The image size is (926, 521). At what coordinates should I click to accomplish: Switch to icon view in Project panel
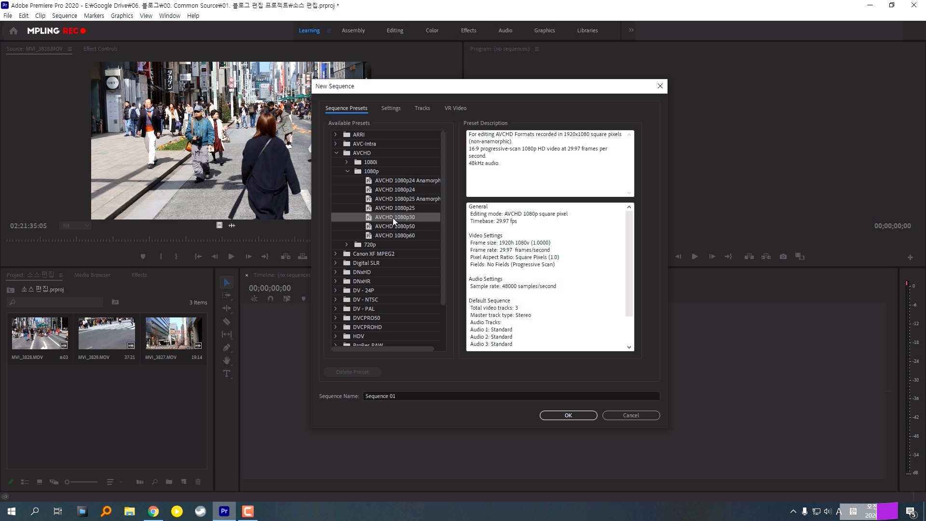click(x=40, y=481)
